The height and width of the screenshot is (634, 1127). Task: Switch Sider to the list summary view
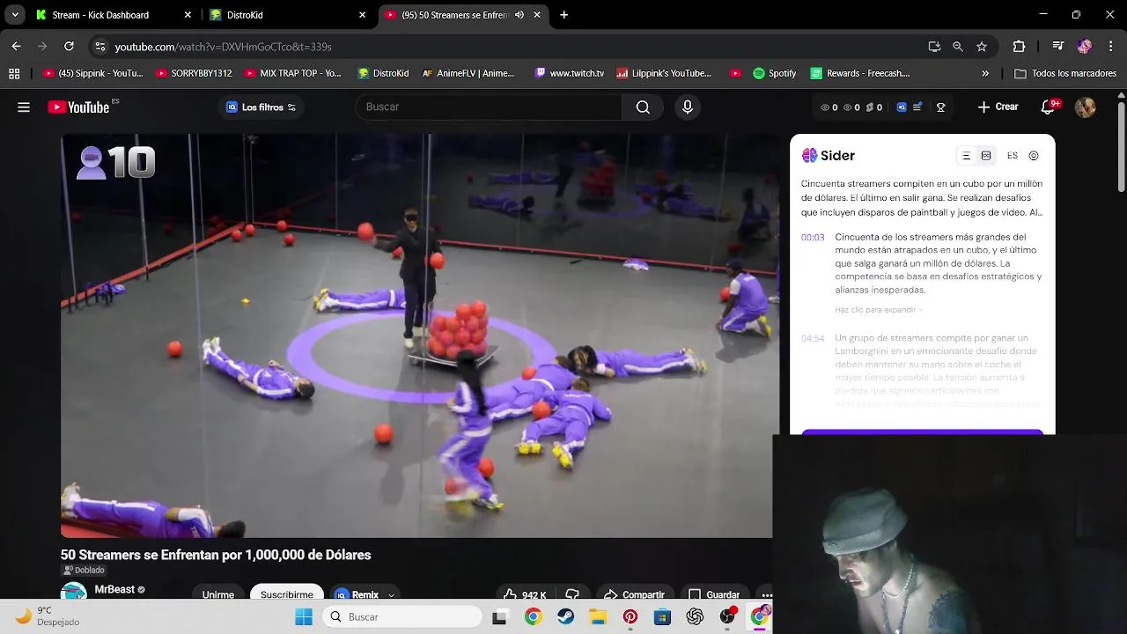966,156
